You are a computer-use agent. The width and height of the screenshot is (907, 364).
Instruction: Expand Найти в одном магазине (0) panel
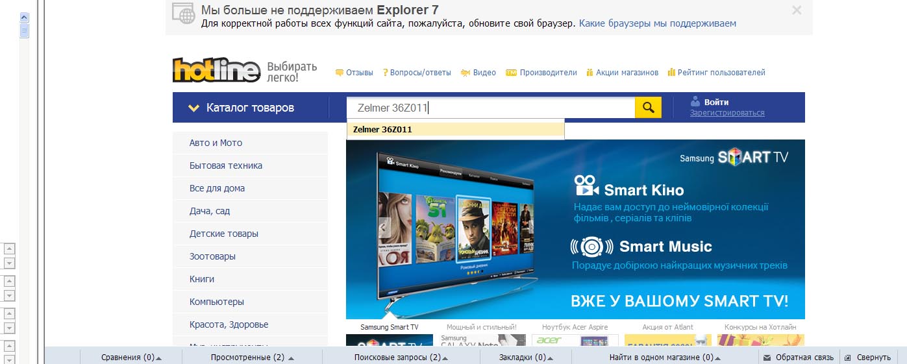point(665,358)
